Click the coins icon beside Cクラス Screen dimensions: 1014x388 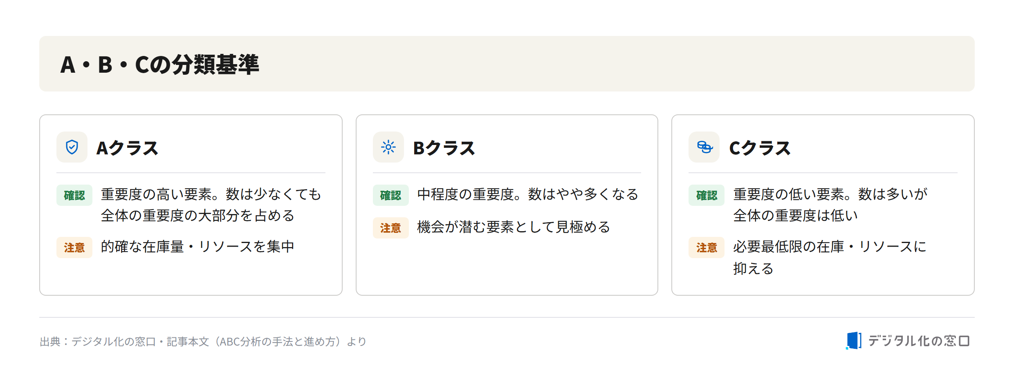704,147
